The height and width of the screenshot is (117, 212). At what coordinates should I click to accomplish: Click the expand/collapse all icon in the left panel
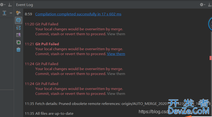click(4, 13)
